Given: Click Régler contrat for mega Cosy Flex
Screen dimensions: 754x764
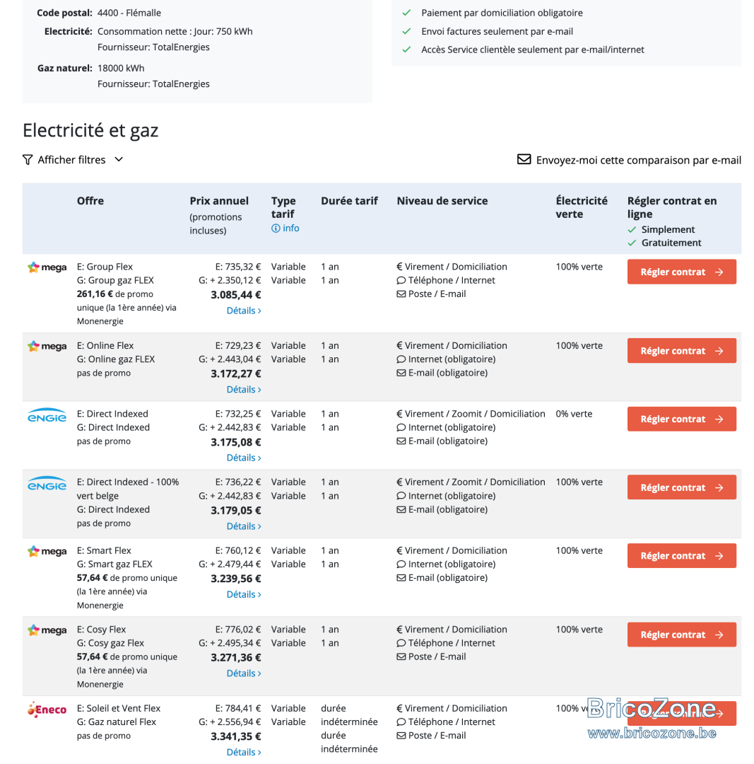Looking at the screenshot, I should click(681, 635).
